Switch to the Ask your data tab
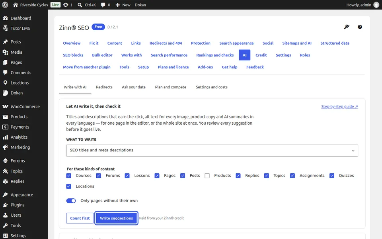Image resolution: width=382 pixels, height=239 pixels. click(x=134, y=87)
